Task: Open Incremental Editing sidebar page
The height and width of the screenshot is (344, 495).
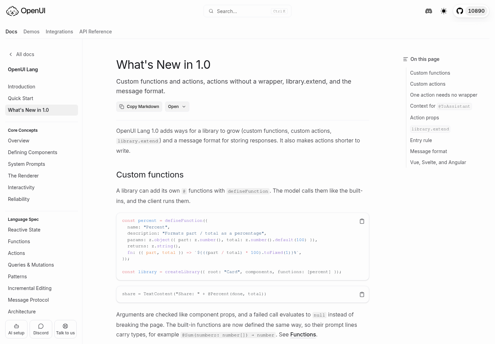Action: 42,288
